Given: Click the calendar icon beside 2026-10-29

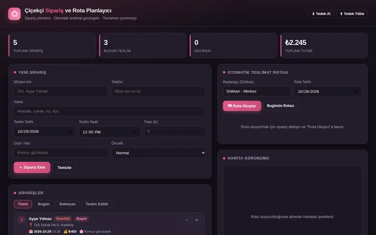Looking at the screenshot, I should (x=31, y=232).
